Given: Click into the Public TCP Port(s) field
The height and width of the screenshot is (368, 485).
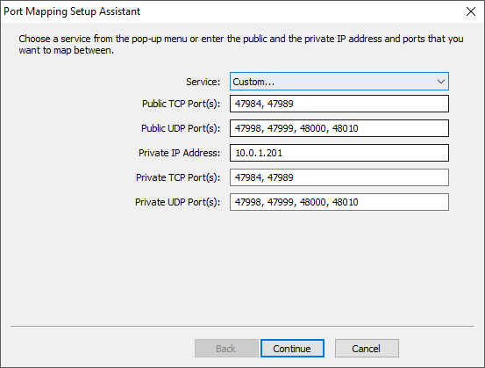Looking at the screenshot, I should [339, 104].
